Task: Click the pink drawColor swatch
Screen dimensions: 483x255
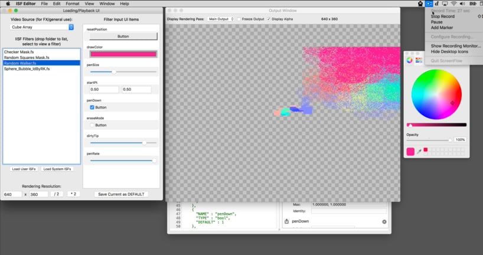Action: tap(123, 54)
